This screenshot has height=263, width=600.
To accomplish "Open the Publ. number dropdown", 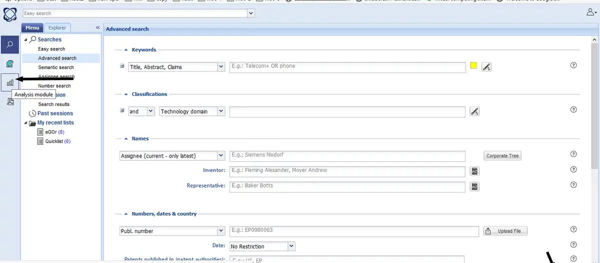I will pyautogui.click(x=221, y=231).
